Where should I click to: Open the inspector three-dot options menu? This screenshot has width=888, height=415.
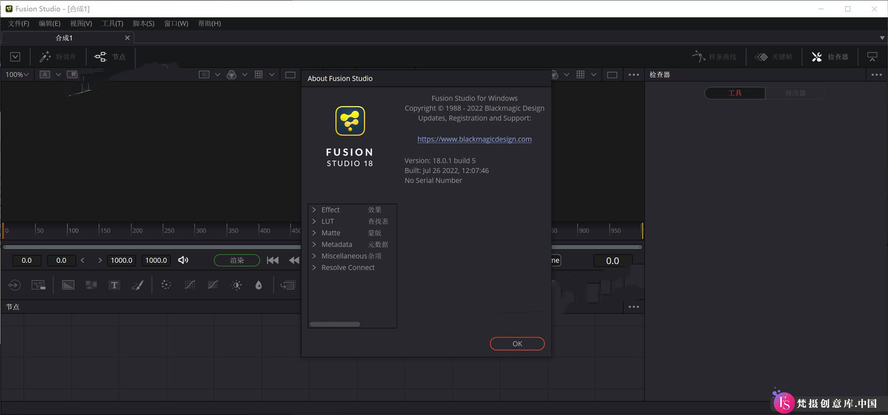pos(876,75)
